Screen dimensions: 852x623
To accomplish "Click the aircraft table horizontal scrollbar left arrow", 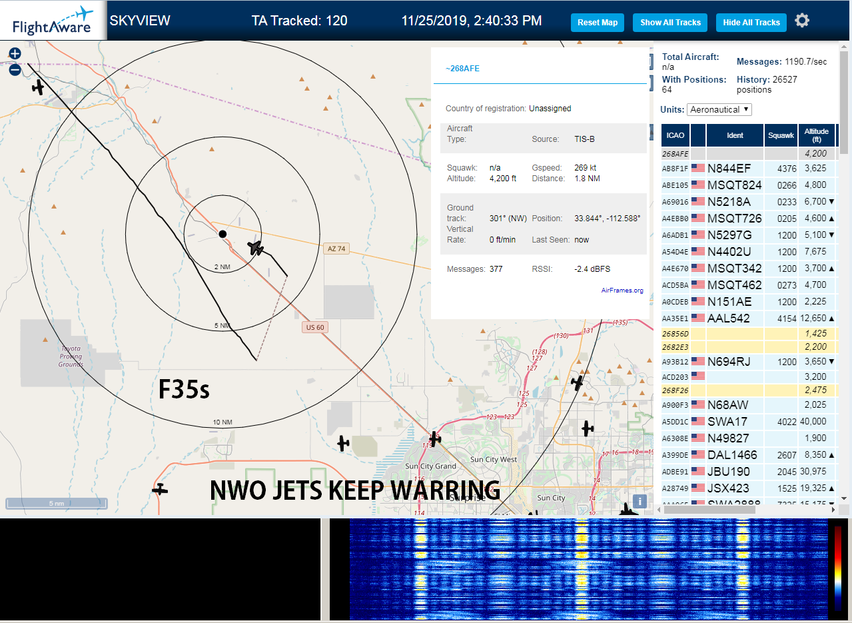I will point(659,509).
